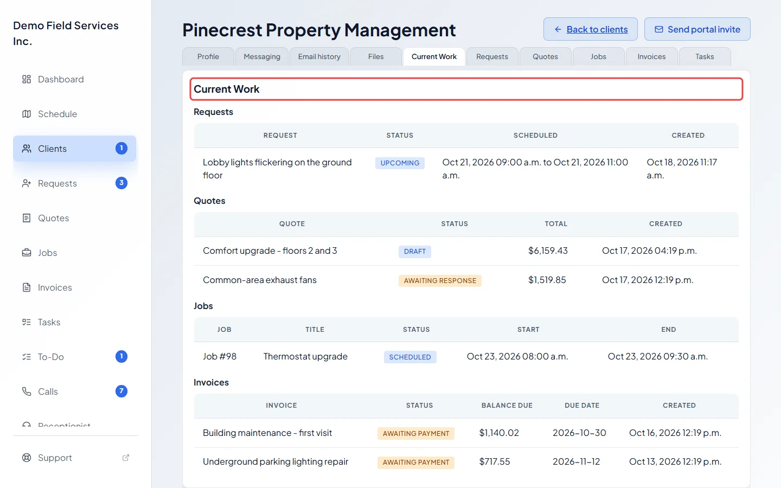The image size is (781, 488).
Task: Click the Calls badge showing 7
Action: click(x=121, y=391)
